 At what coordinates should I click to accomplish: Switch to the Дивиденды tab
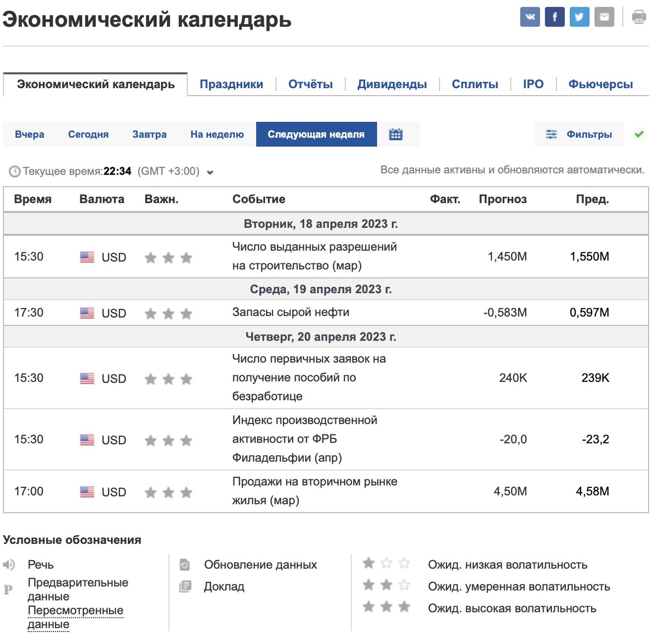point(392,84)
